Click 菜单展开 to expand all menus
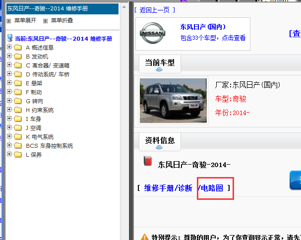 click(25, 20)
